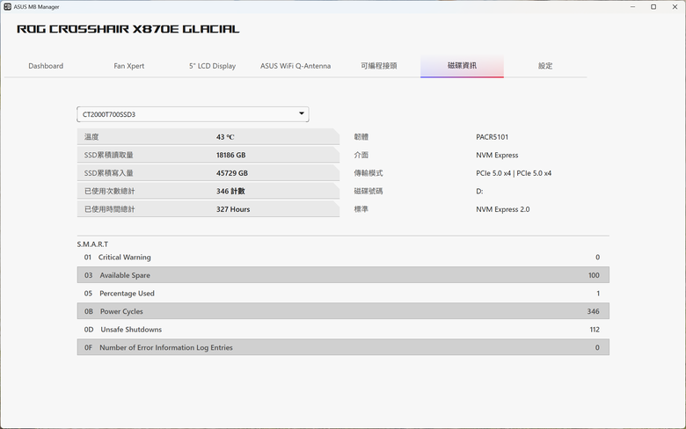The width and height of the screenshot is (686, 429).
Task: Select the 05 Percentage Used row
Action: [343, 293]
